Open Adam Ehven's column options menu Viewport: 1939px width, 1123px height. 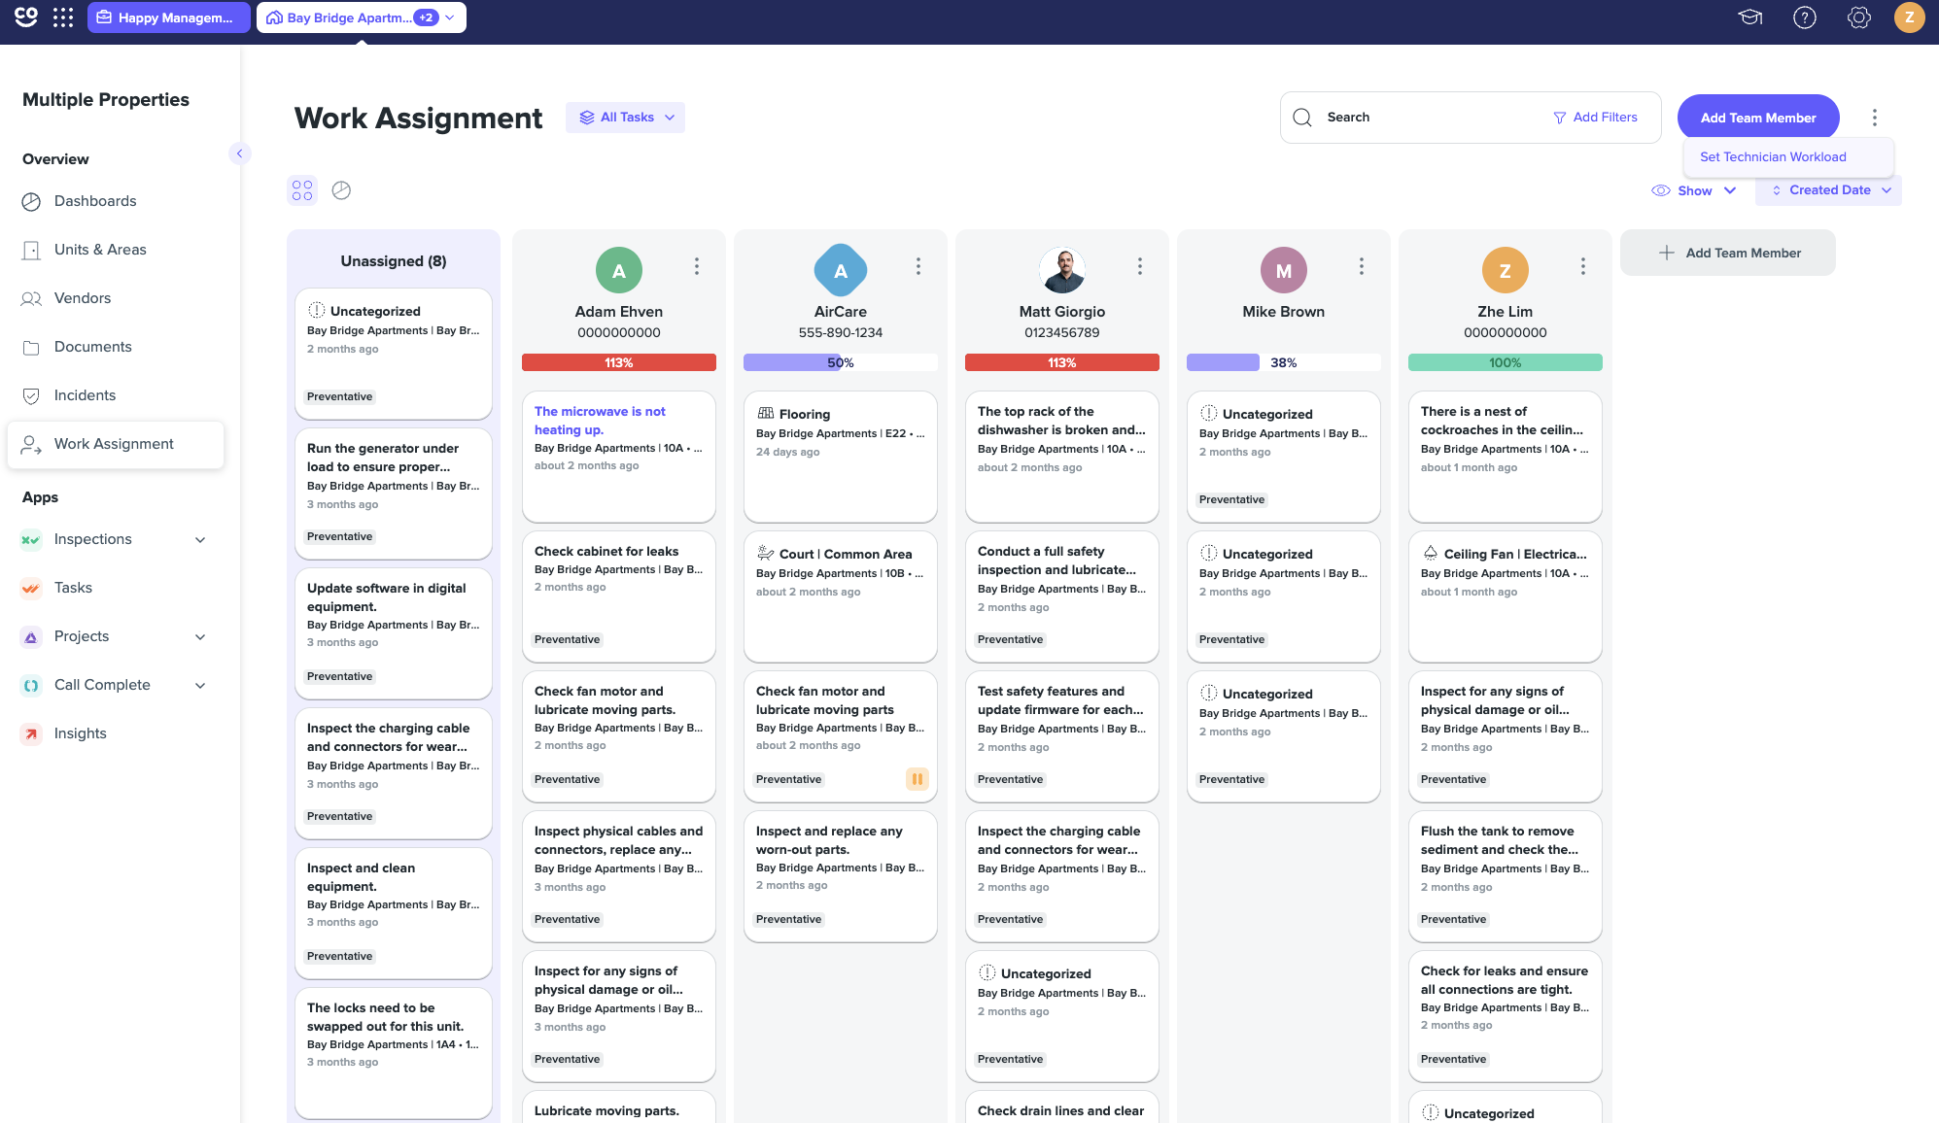click(x=697, y=266)
